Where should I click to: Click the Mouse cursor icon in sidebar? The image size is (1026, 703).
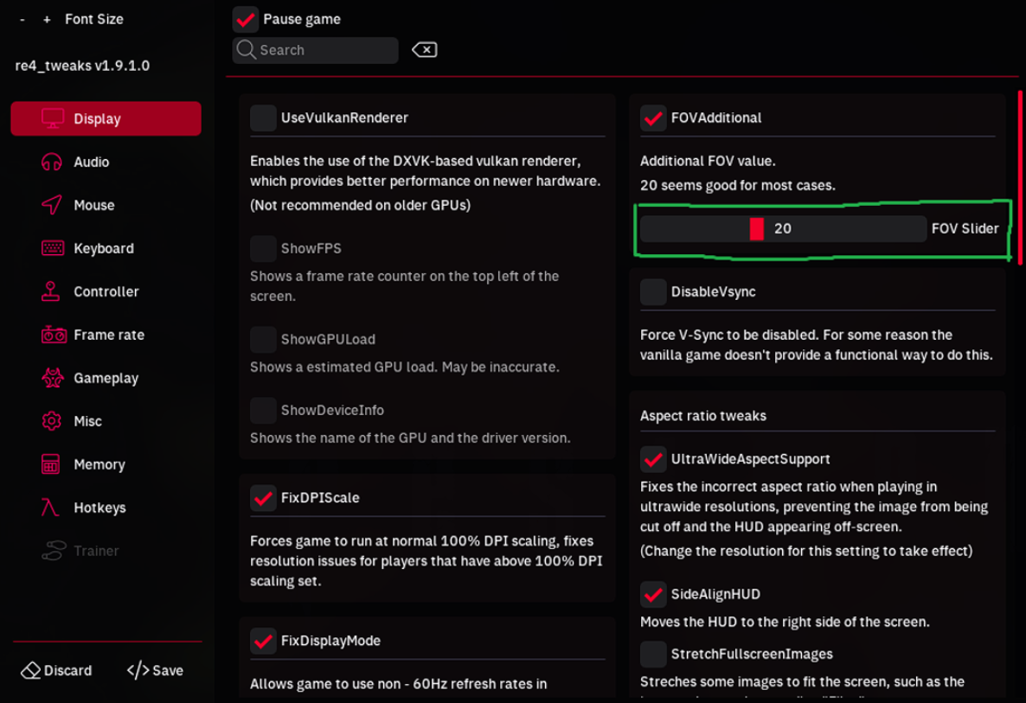(52, 205)
